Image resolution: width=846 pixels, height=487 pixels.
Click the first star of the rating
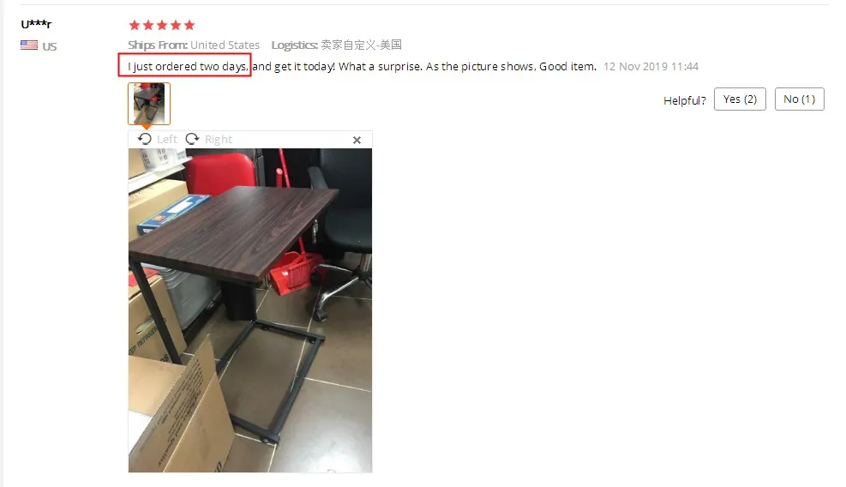pyautogui.click(x=135, y=25)
